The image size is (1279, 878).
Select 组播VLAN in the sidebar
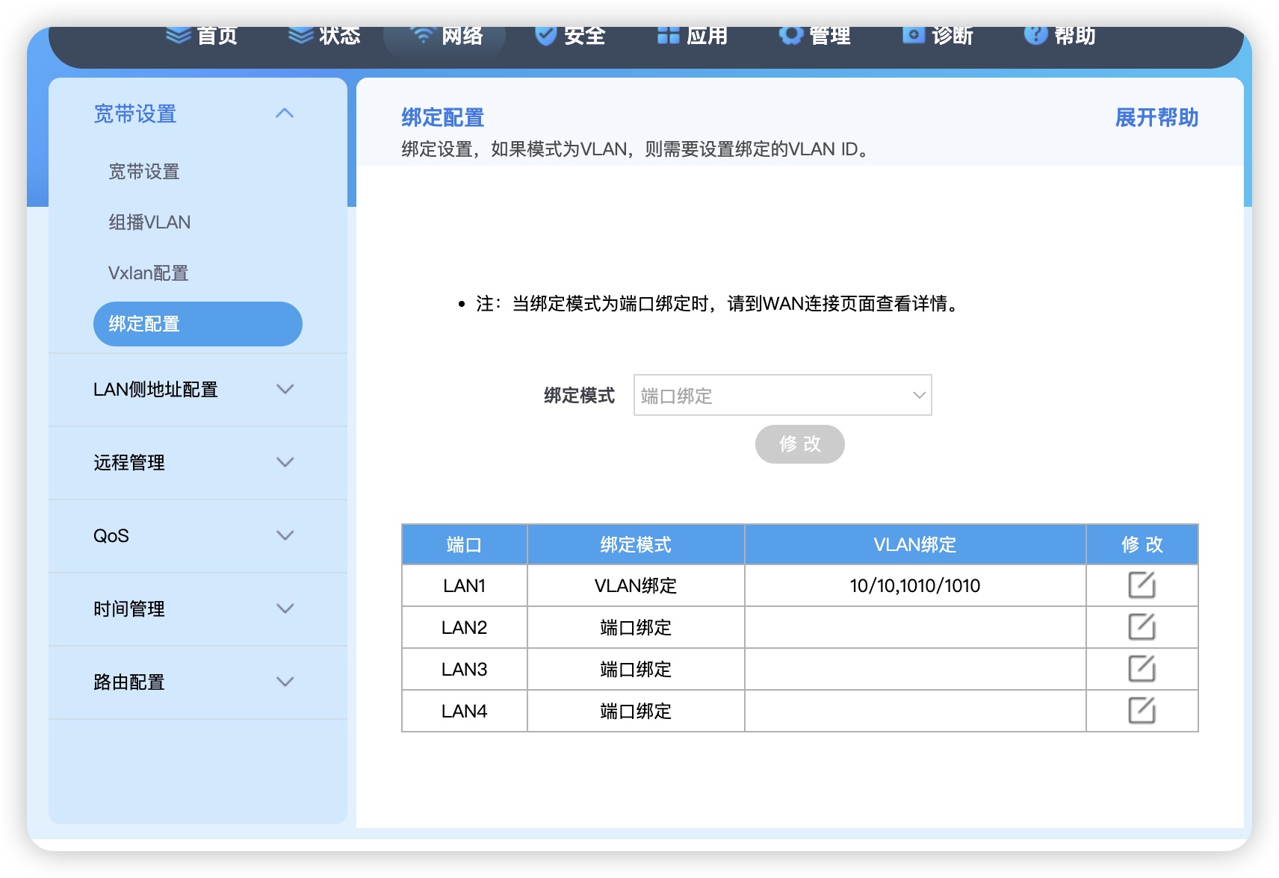click(148, 222)
